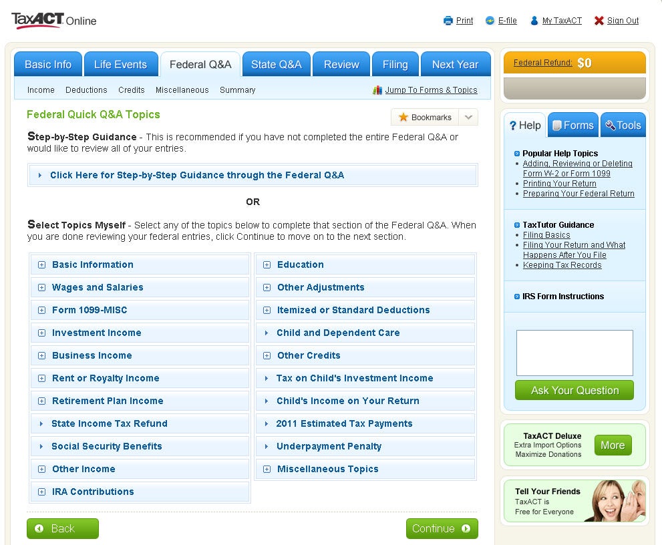
Task: Click the IRS Form Instructions bullet icon
Action: [517, 297]
